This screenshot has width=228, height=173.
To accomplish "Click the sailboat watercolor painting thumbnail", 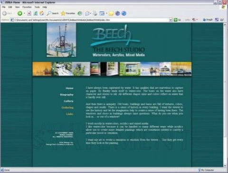I will point(61,40).
